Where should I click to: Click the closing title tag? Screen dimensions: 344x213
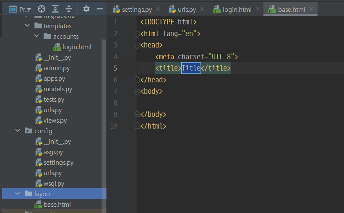tap(216, 68)
